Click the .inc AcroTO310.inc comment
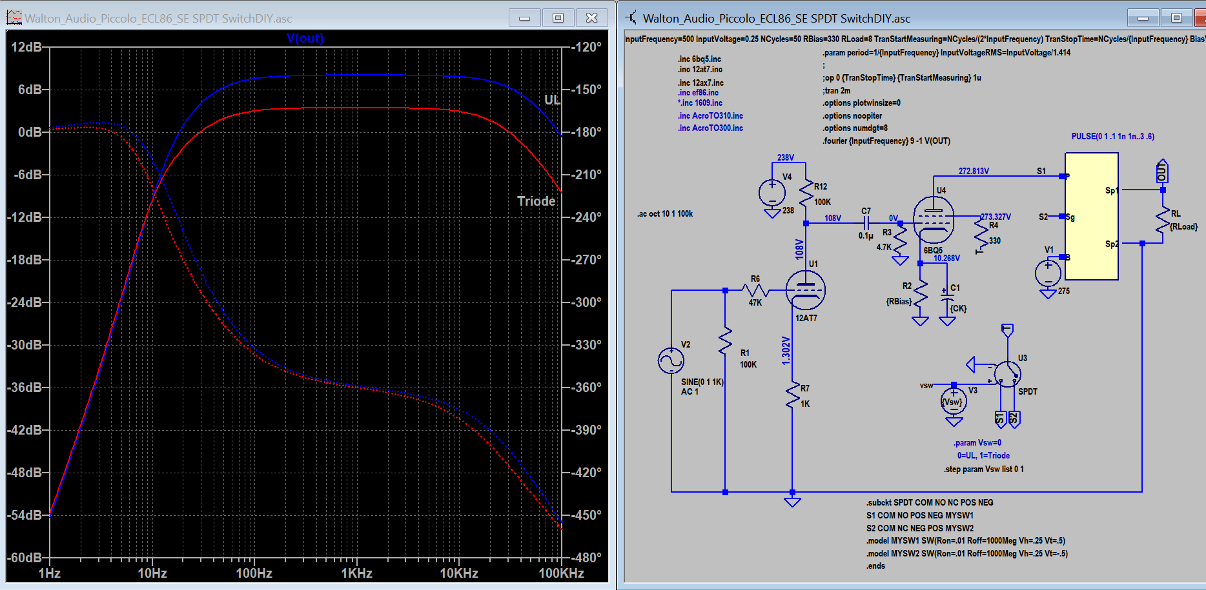The height and width of the screenshot is (590, 1206). (x=710, y=116)
